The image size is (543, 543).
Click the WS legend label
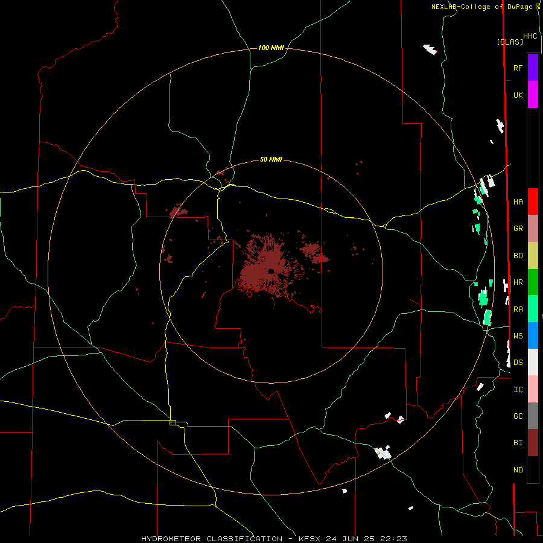pos(518,335)
